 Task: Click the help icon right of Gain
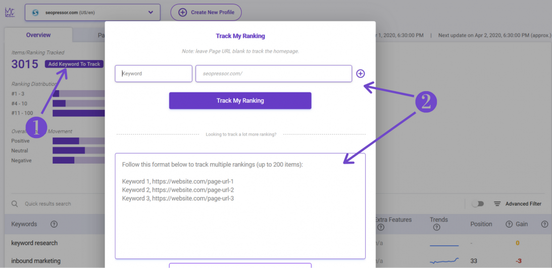pos(544,224)
